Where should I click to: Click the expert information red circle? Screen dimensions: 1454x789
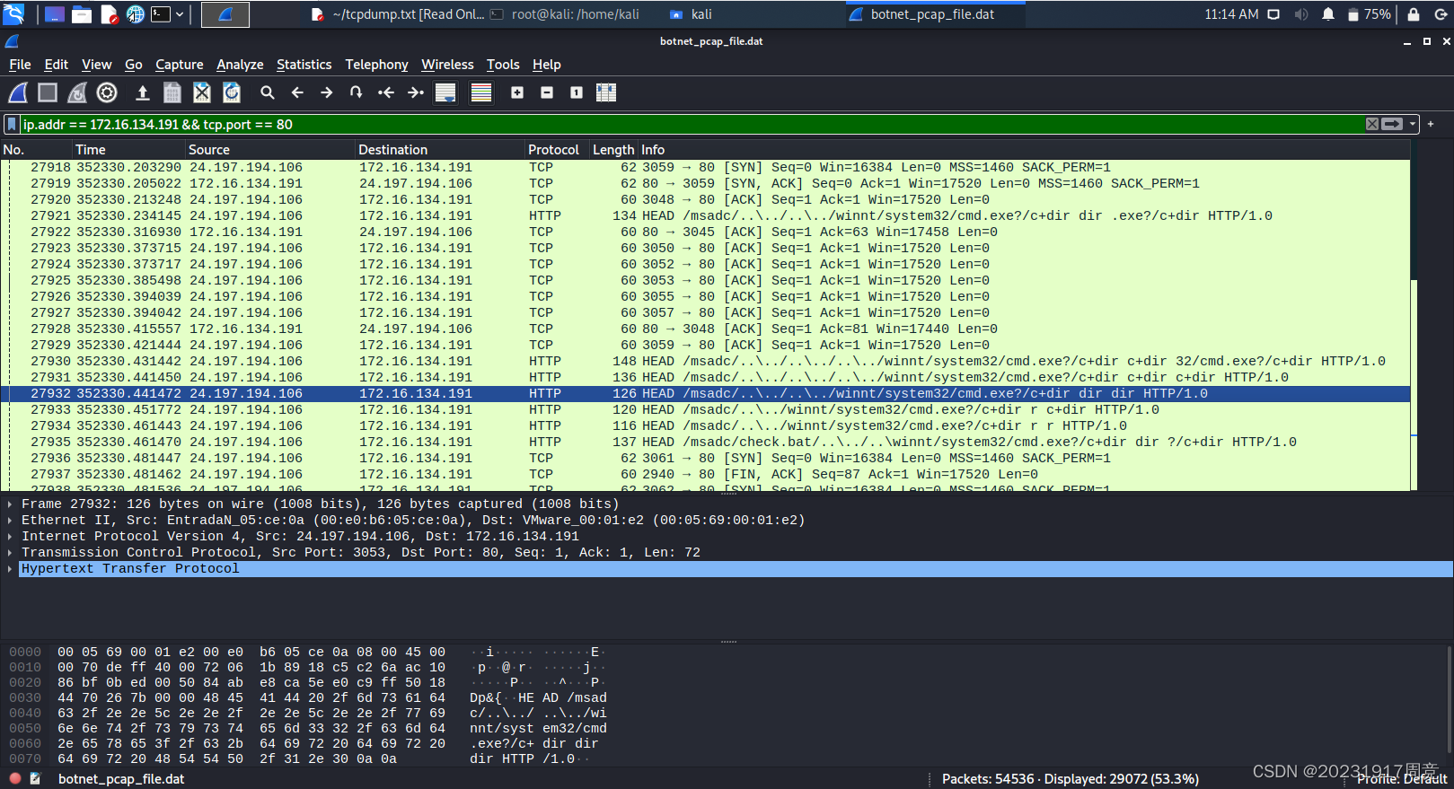pyautogui.click(x=15, y=778)
